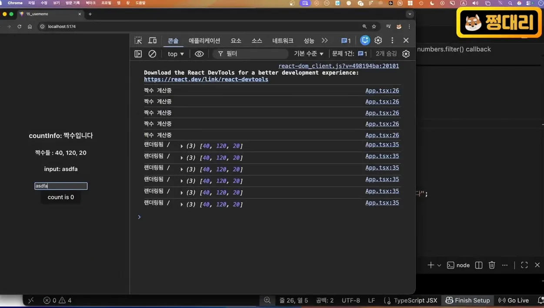This screenshot has width=544, height=308.
Task: Select the DevTools inspect element picker icon
Action: coord(138,40)
